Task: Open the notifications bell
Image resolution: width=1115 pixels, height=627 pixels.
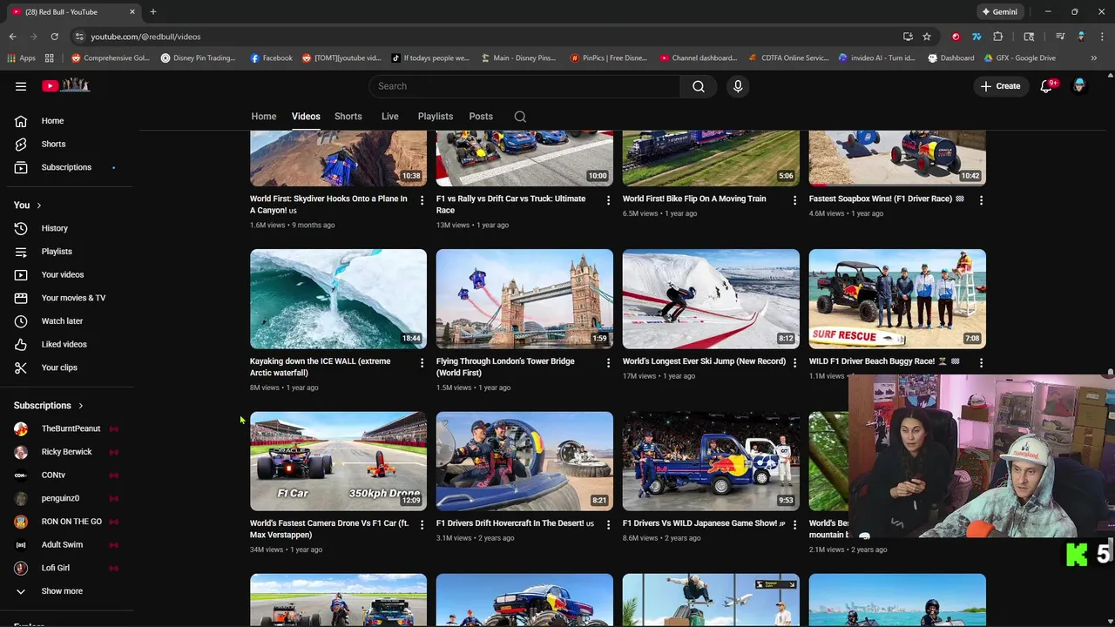Action: pyautogui.click(x=1047, y=86)
